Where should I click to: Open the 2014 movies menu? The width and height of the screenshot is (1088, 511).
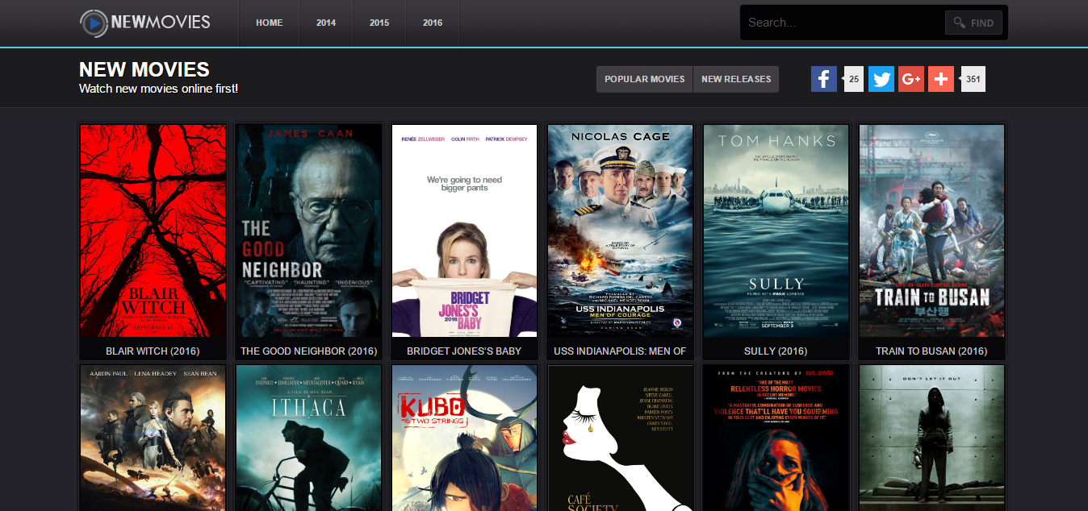(x=326, y=23)
